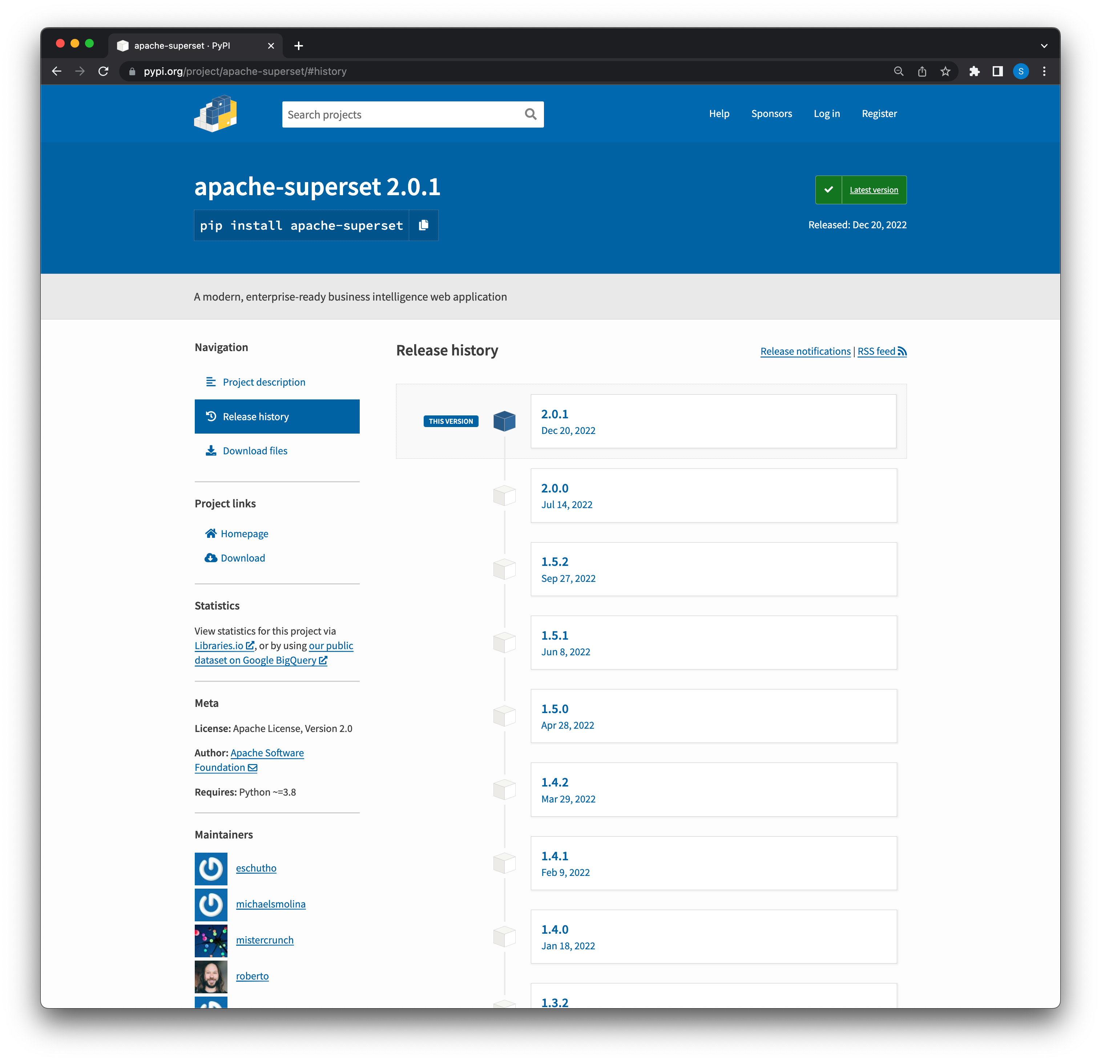Click the share page icon
The image size is (1101, 1062).
922,71
